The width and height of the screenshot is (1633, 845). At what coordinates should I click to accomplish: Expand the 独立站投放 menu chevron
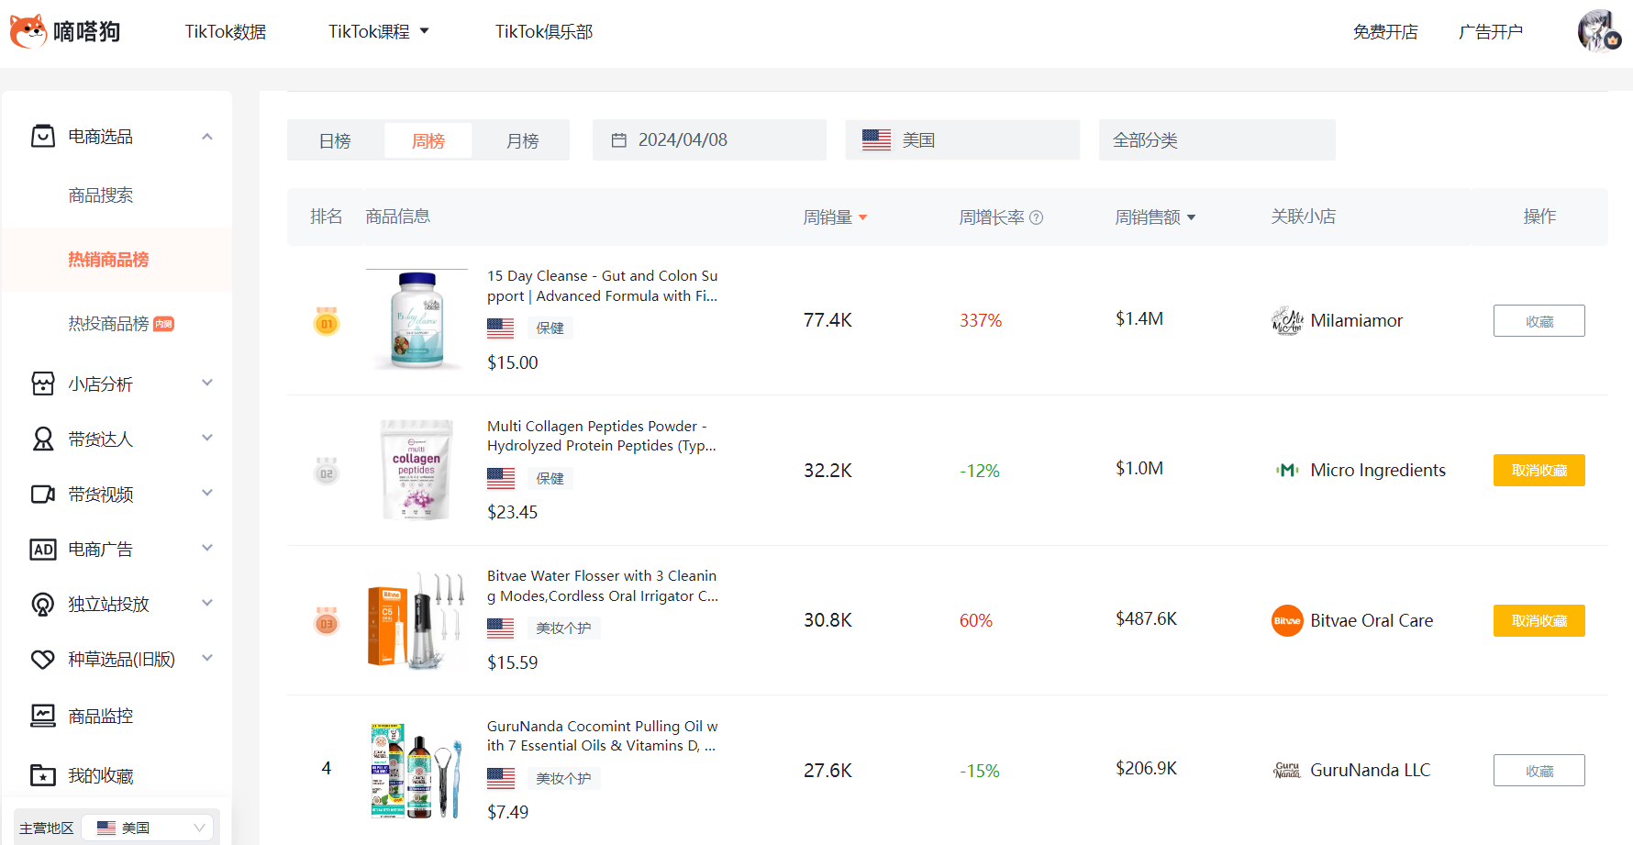pyautogui.click(x=207, y=603)
